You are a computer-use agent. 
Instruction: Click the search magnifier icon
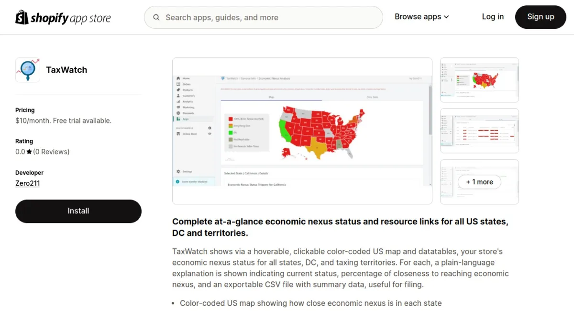coord(156,18)
